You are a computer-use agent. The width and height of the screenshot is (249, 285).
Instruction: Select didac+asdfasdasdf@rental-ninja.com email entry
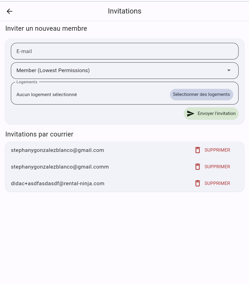point(57,184)
